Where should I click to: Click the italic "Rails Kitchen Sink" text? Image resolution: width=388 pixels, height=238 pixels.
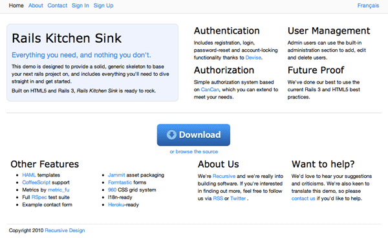coord(97,91)
